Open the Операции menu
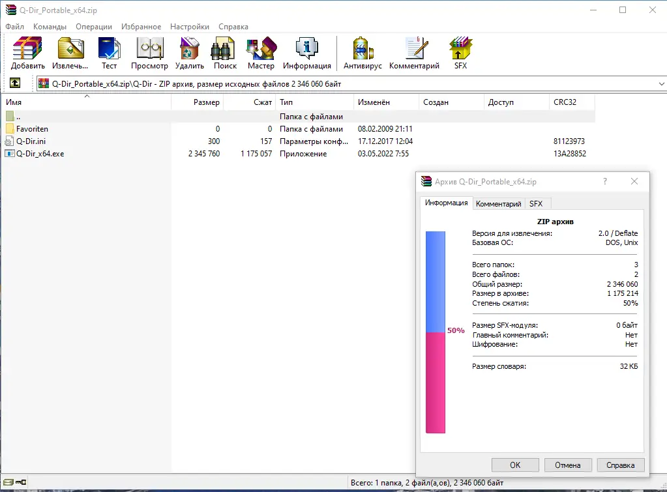The height and width of the screenshot is (492, 667). coord(94,26)
